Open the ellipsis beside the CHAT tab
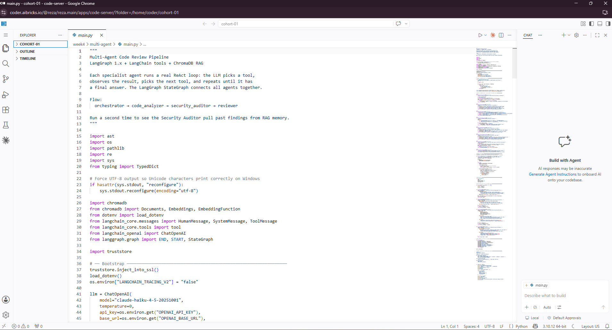Image resolution: width=612 pixels, height=330 pixels. 540,35
